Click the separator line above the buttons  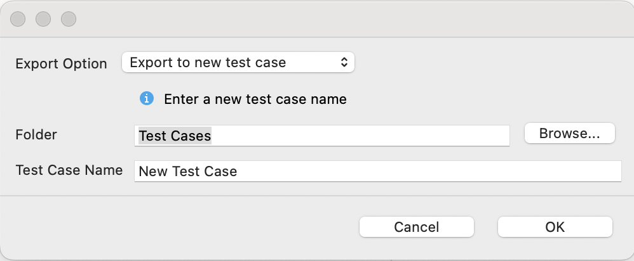click(x=318, y=196)
